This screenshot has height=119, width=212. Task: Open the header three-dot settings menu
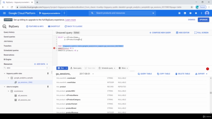click(201, 13)
